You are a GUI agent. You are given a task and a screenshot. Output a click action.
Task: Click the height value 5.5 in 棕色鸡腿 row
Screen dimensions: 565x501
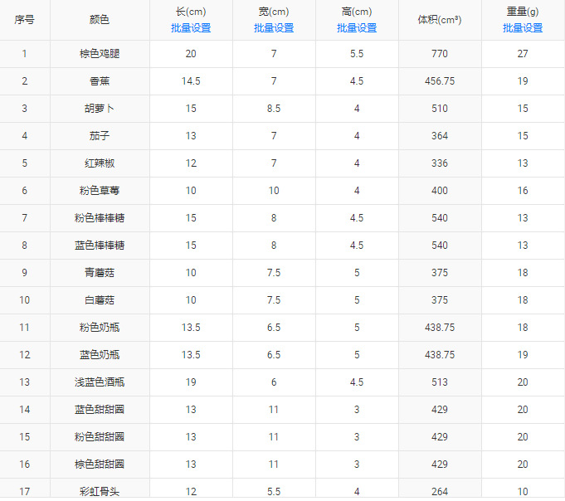pos(357,54)
